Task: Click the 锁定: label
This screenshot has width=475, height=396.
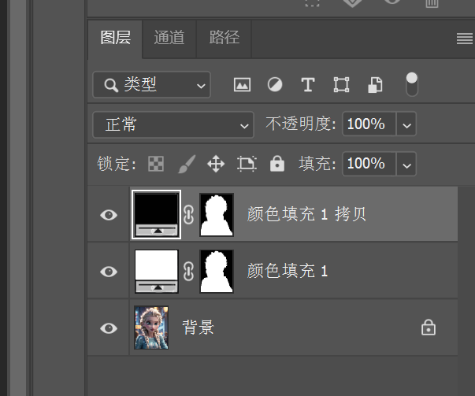Action: pos(117,164)
